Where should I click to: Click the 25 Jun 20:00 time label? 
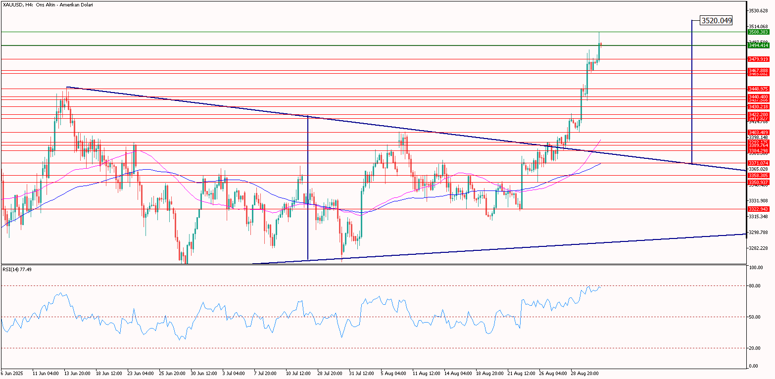point(172,373)
